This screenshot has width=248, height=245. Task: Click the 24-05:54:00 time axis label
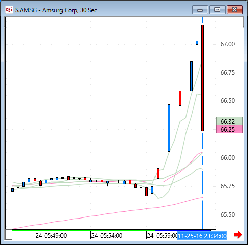click(107, 236)
